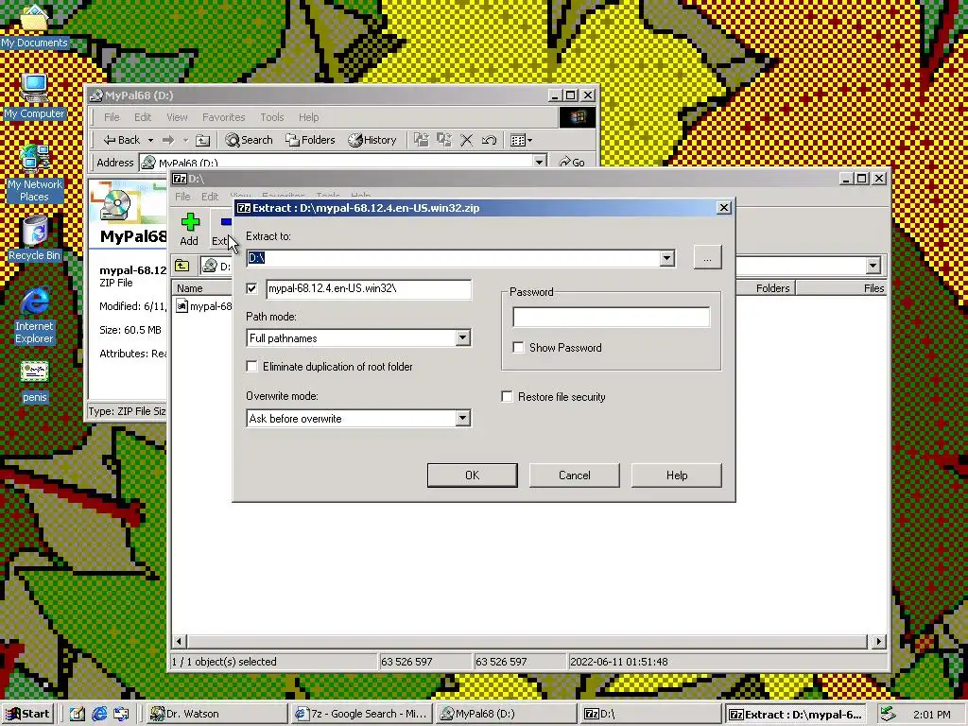Screen dimensions: 968x726
Task: Click Forward arrow in MyPal68 Explorer window
Action: click(x=168, y=140)
